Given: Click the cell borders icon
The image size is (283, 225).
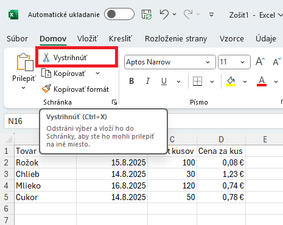Looking at the screenshot, I should click(197, 81).
